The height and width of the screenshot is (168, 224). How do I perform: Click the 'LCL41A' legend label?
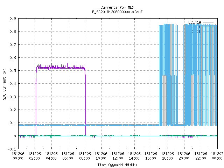[195, 22]
